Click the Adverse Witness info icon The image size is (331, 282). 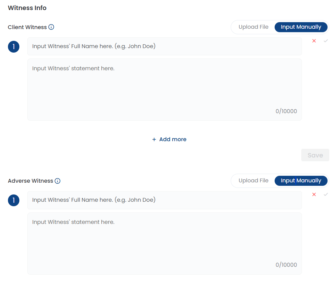click(x=57, y=181)
